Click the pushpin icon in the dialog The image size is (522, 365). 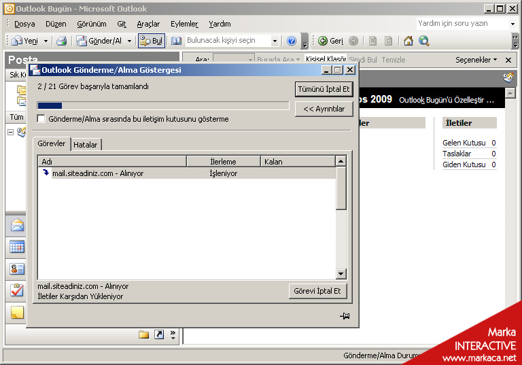point(345,315)
